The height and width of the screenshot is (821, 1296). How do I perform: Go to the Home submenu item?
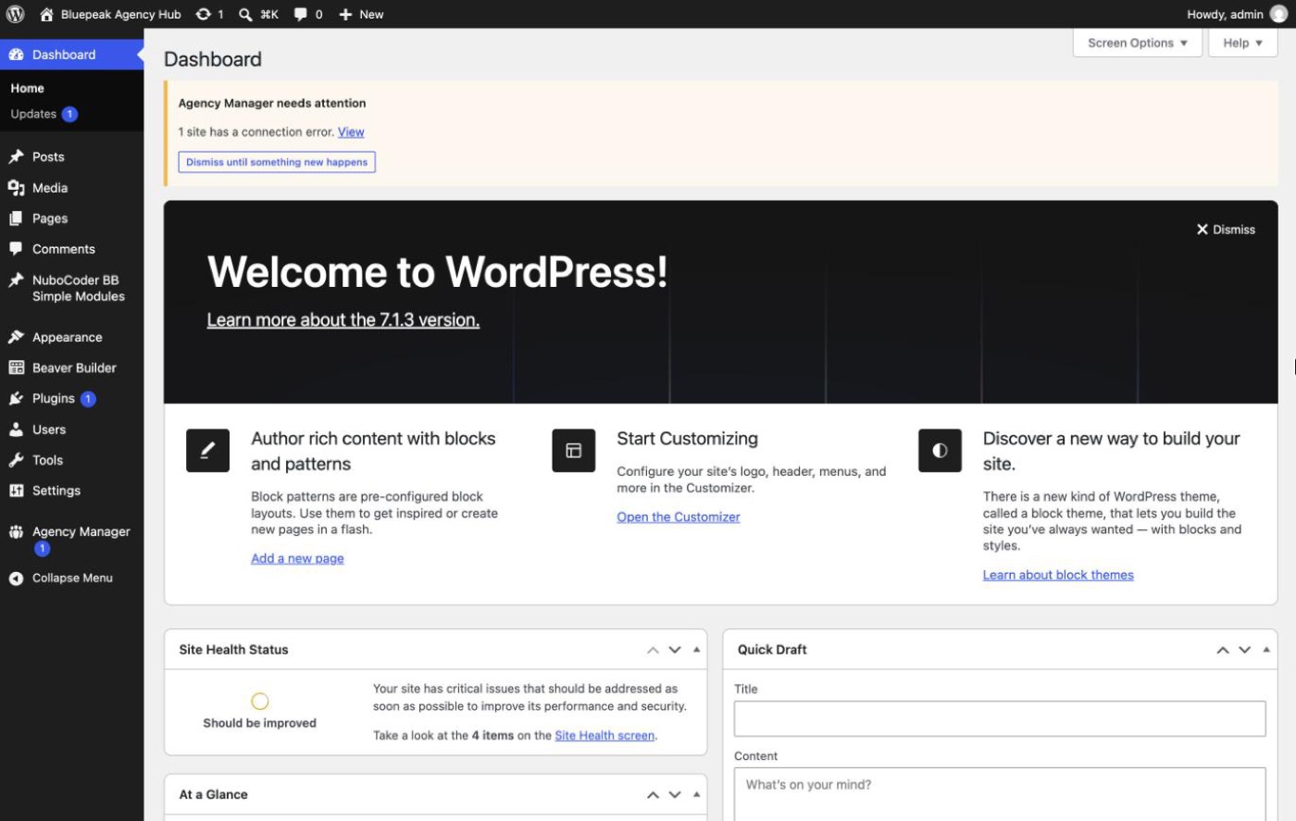[x=28, y=88]
